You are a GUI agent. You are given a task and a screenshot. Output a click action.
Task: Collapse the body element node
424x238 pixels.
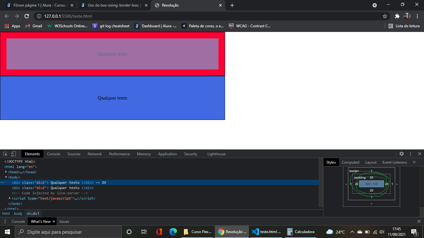6,177
